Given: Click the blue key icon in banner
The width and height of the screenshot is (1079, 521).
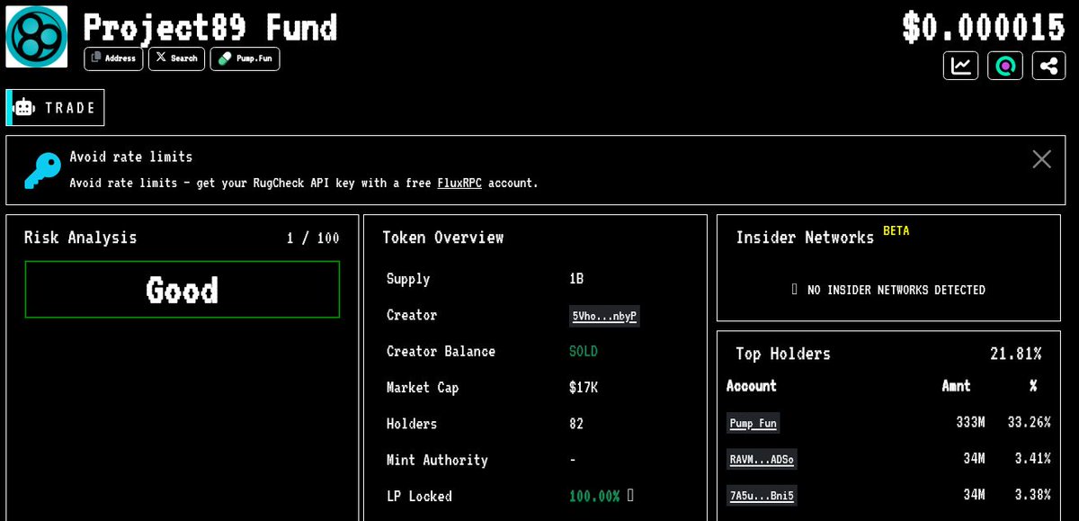Looking at the screenshot, I should (x=42, y=170).
